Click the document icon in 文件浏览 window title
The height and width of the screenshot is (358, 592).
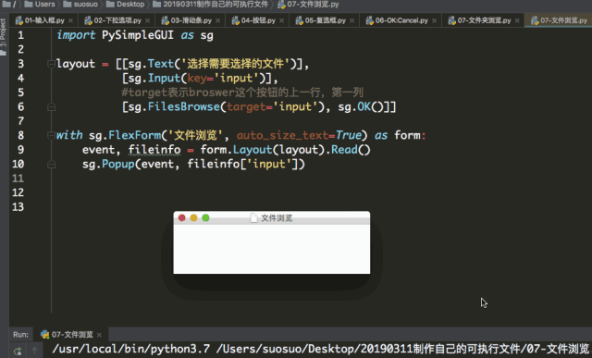click(x=254, y=218)
